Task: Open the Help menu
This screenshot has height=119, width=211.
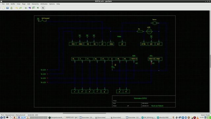Action: 58,4
